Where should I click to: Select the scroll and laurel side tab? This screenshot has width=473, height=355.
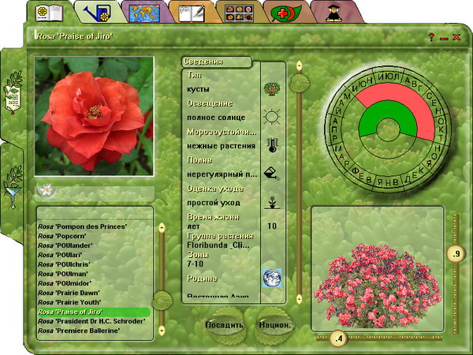[x=13, y=92]
